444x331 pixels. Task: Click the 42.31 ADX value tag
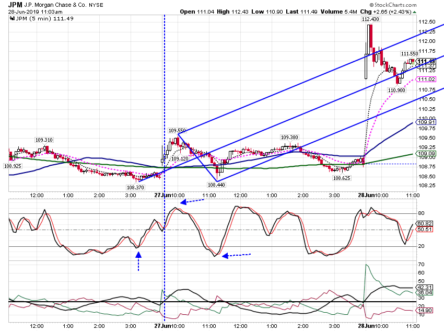425,288
